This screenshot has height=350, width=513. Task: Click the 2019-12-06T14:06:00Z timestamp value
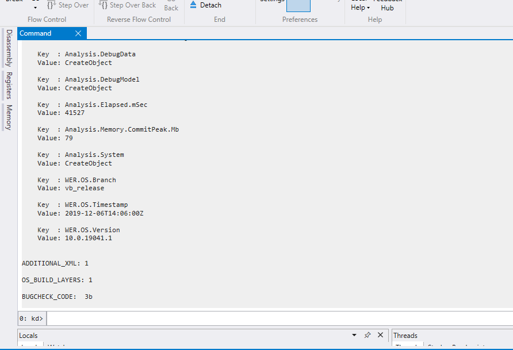click(x=104, y=213)
